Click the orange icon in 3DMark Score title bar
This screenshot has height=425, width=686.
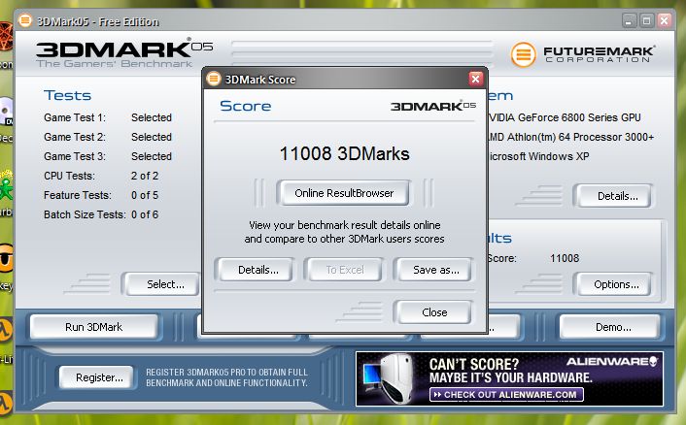tap(214, 79)
